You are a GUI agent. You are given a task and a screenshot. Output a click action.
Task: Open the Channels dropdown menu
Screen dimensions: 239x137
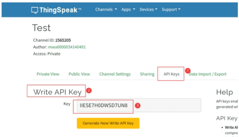[x=106, y=9]
